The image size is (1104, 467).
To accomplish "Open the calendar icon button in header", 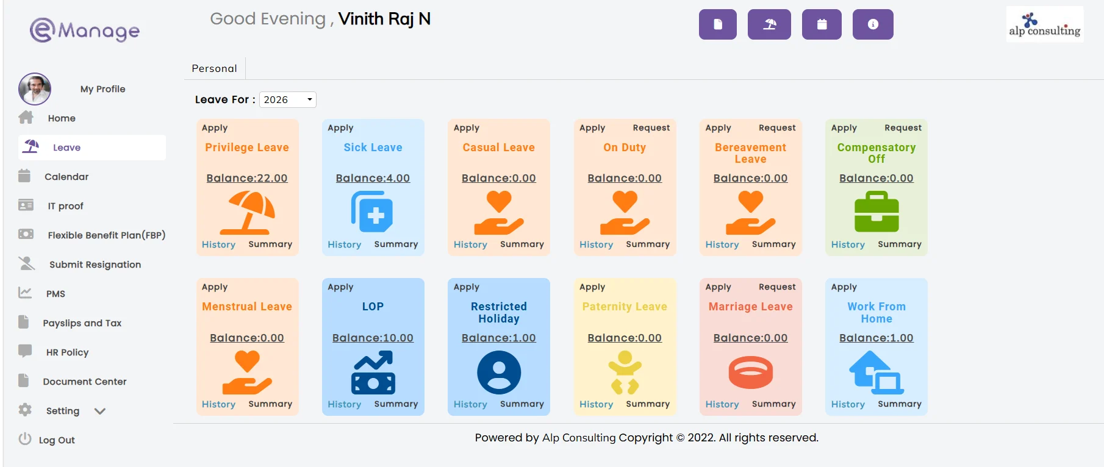I will point(822,24).
